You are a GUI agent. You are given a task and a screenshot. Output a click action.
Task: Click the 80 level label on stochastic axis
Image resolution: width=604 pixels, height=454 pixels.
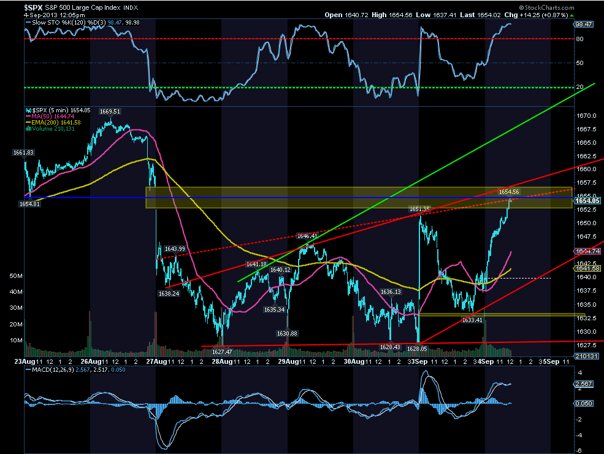(x=579, y=39)
